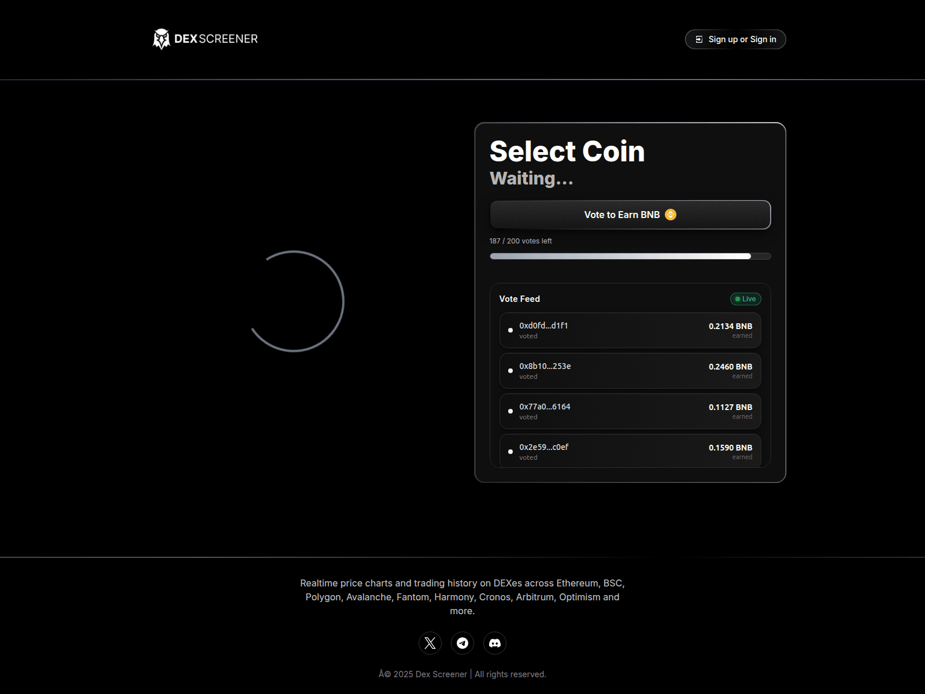
Task: Click the Vote Feed title
Action: [520, 299]
